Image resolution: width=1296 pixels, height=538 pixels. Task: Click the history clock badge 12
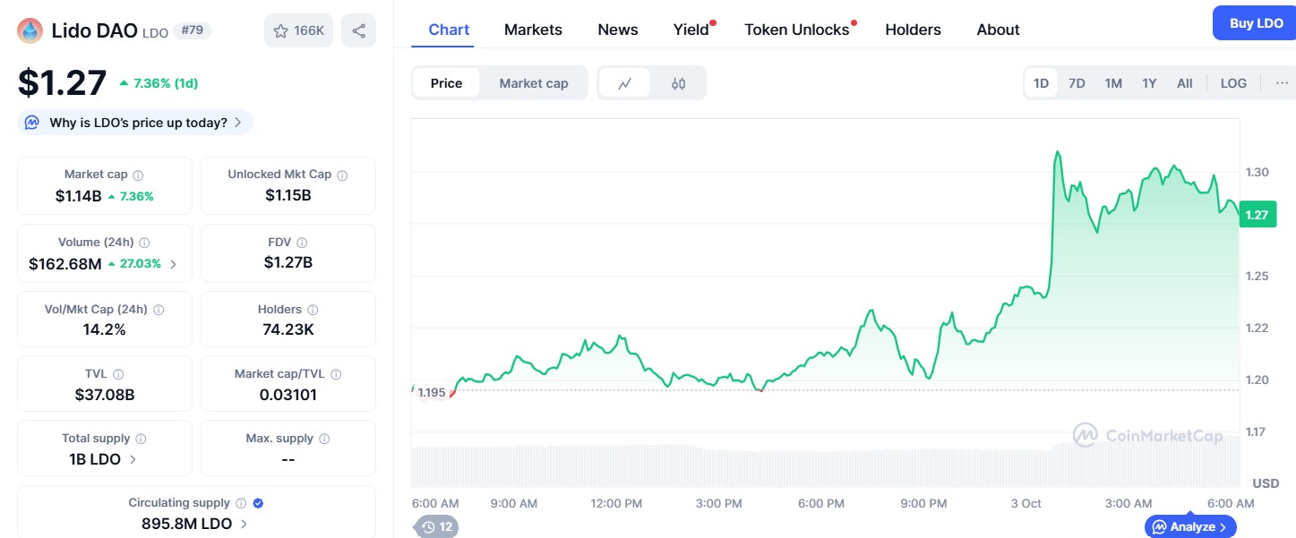pos(436,526)
